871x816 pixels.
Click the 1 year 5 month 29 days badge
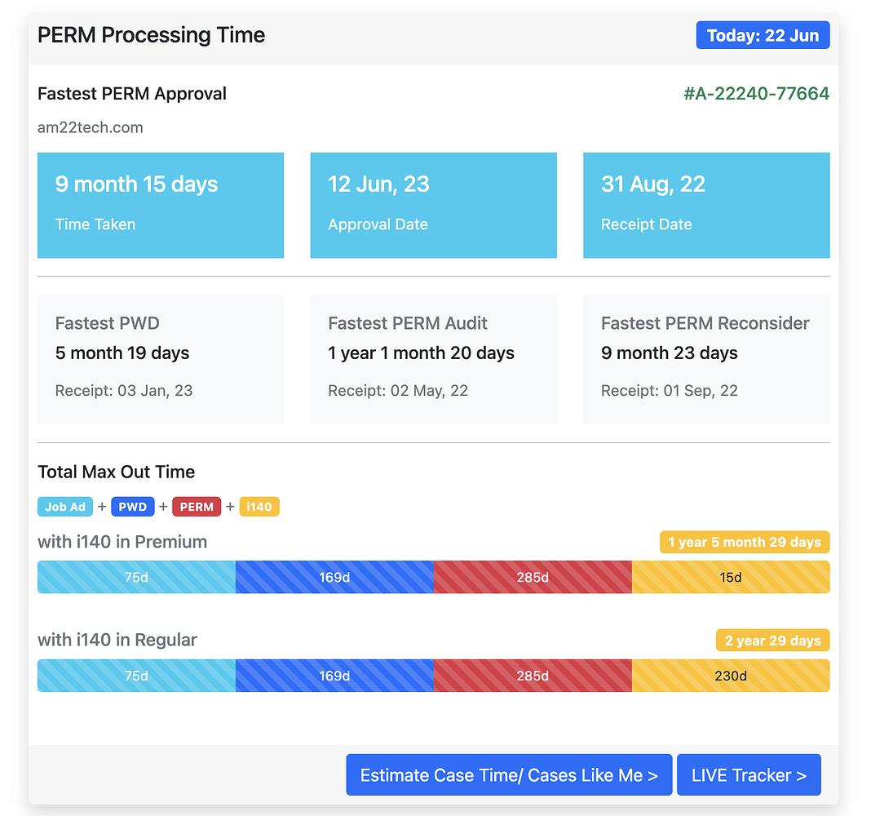(x=745, y=542)
